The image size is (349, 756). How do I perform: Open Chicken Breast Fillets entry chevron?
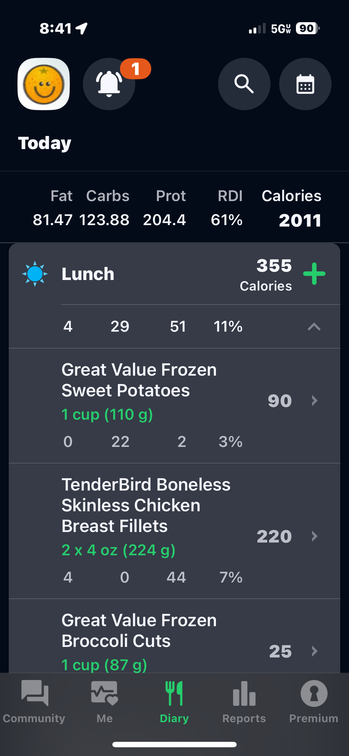[315, 536]
